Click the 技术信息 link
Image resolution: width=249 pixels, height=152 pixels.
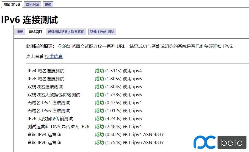(54, 56)
